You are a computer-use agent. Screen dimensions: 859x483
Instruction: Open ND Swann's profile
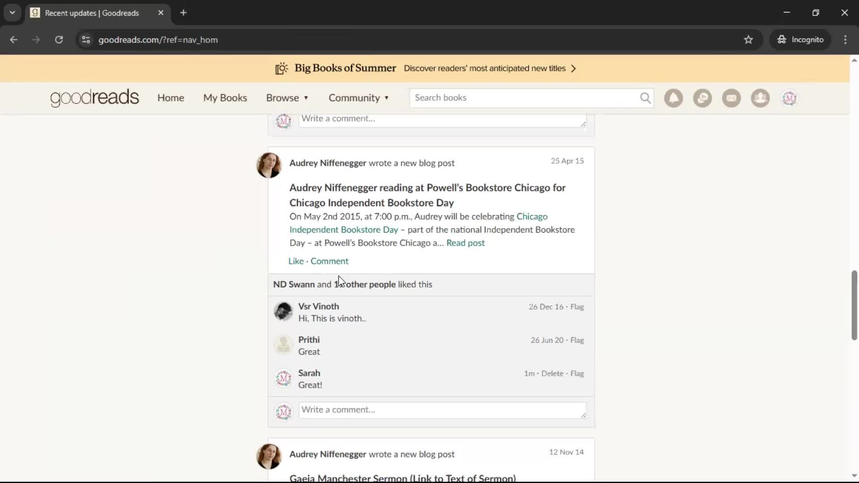(x=294, y=284)
